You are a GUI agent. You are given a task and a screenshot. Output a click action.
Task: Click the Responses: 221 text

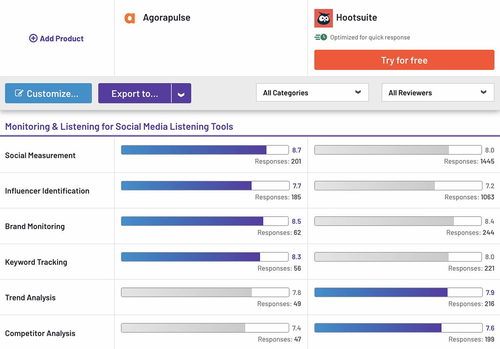tap(471, 268)
